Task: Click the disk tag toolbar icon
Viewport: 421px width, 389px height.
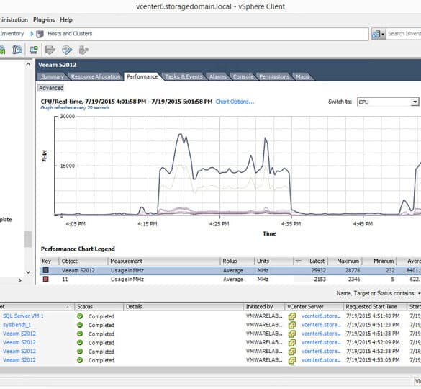Action: 67,50
